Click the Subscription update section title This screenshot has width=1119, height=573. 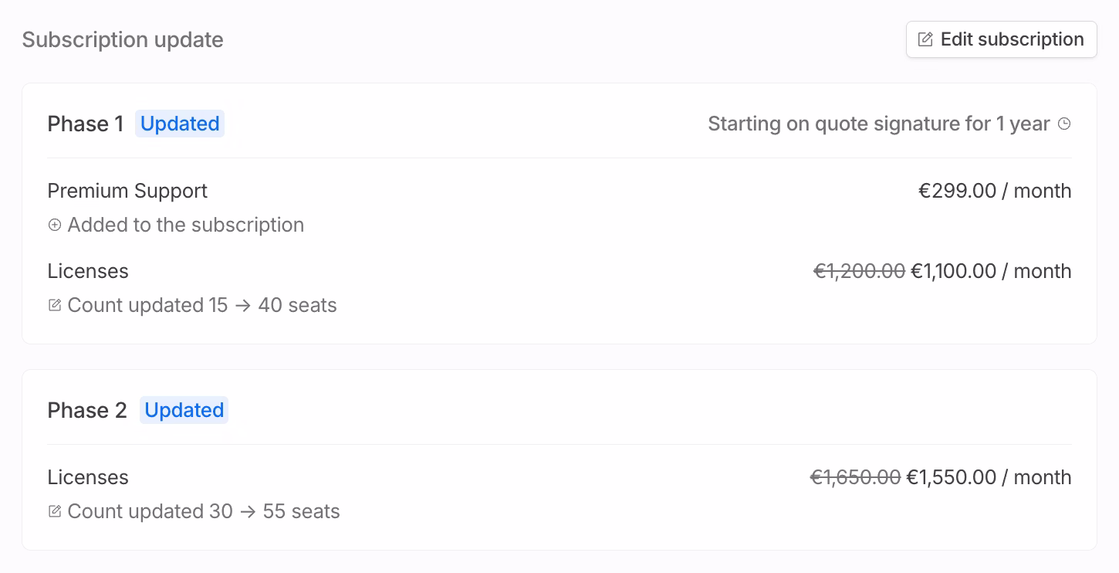[x=123, y=39]
